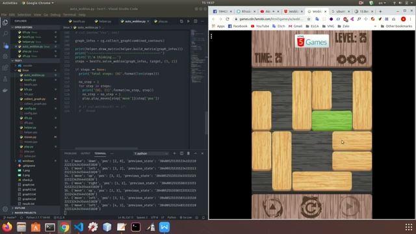Screen dimensions: 416x234
Task: Expand the bookmarks overflow chevron in Chrome
Action: pyautogui.click(x=375, y=26)
